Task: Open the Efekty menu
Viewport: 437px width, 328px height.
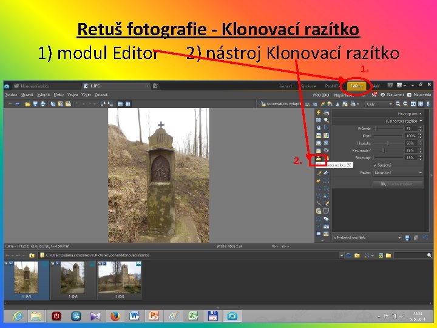Action: (x=59, y=95)
